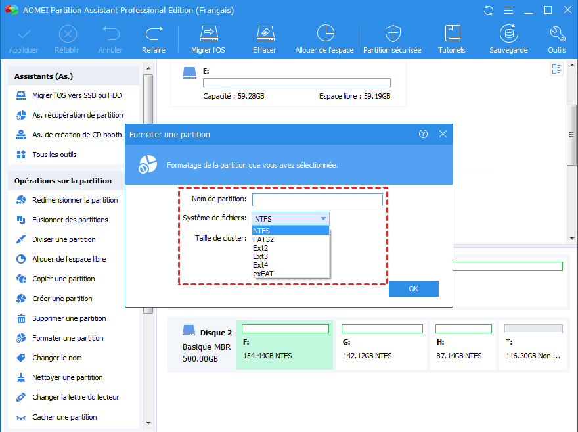
Task: Open the Tutoriels toolbar item
Action: (452, 39)
